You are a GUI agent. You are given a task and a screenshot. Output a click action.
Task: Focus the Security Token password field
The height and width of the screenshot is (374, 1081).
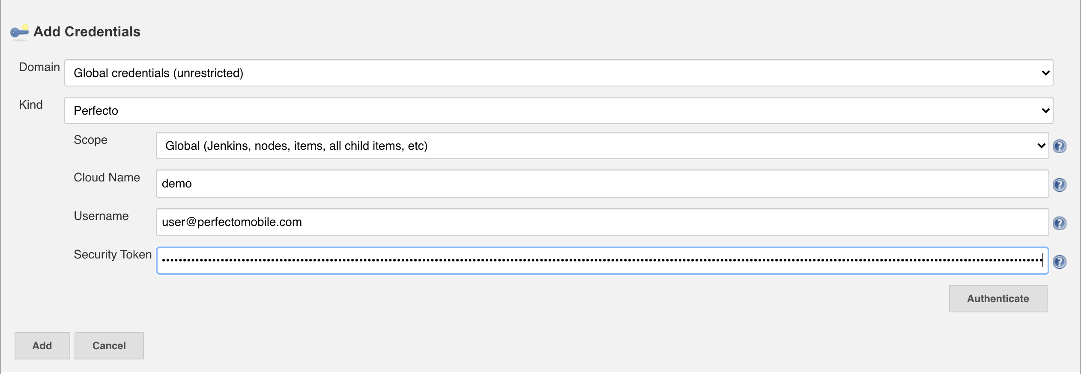click(602, 261)
